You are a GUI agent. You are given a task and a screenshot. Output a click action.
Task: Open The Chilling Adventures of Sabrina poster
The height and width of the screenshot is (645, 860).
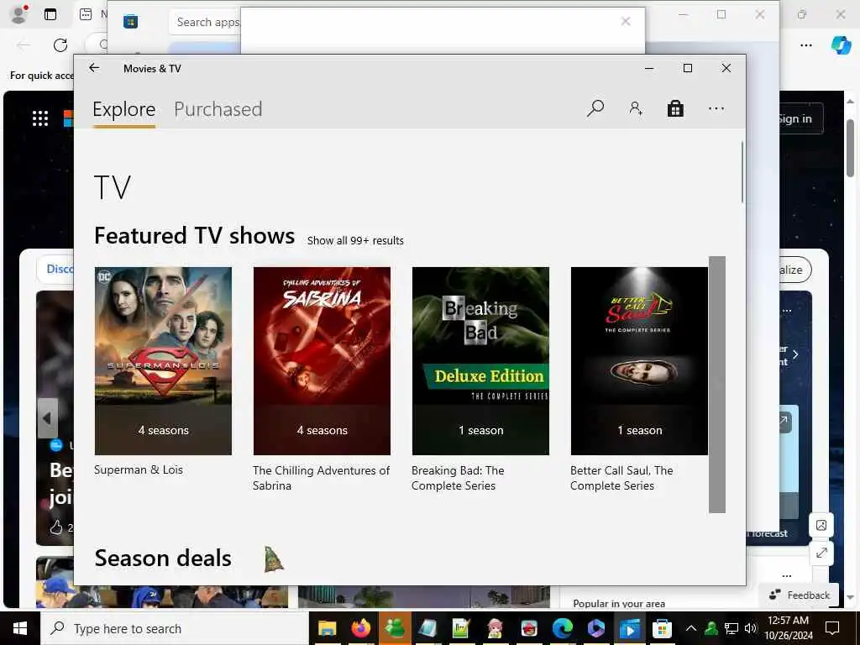coord(322,361)
